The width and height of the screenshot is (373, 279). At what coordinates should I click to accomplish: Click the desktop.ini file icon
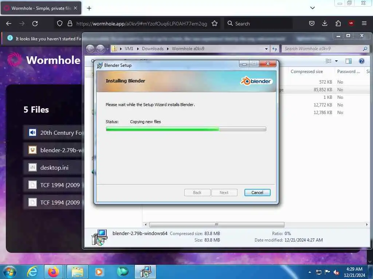click(x=32, y=167)
